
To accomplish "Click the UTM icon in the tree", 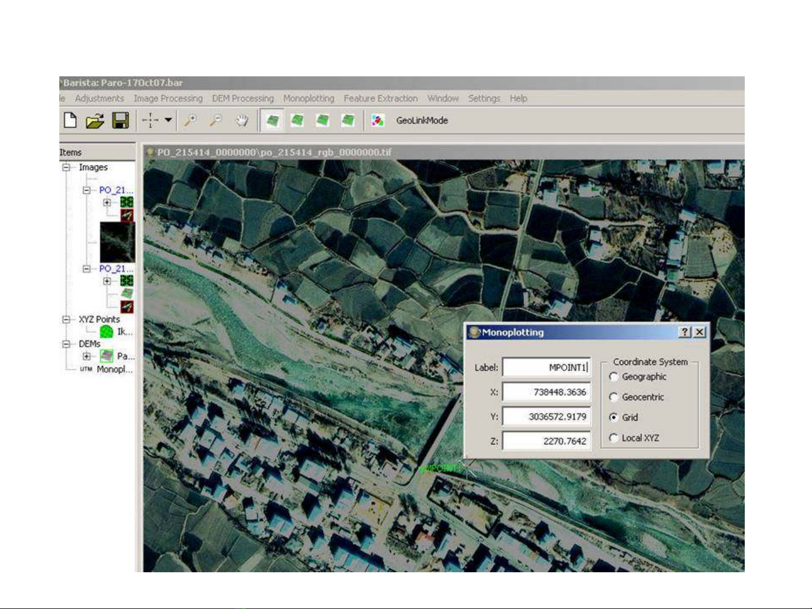I will 86,369.
